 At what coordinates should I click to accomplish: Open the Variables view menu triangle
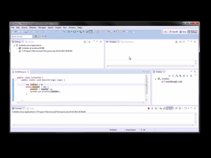tap(188, 41)
